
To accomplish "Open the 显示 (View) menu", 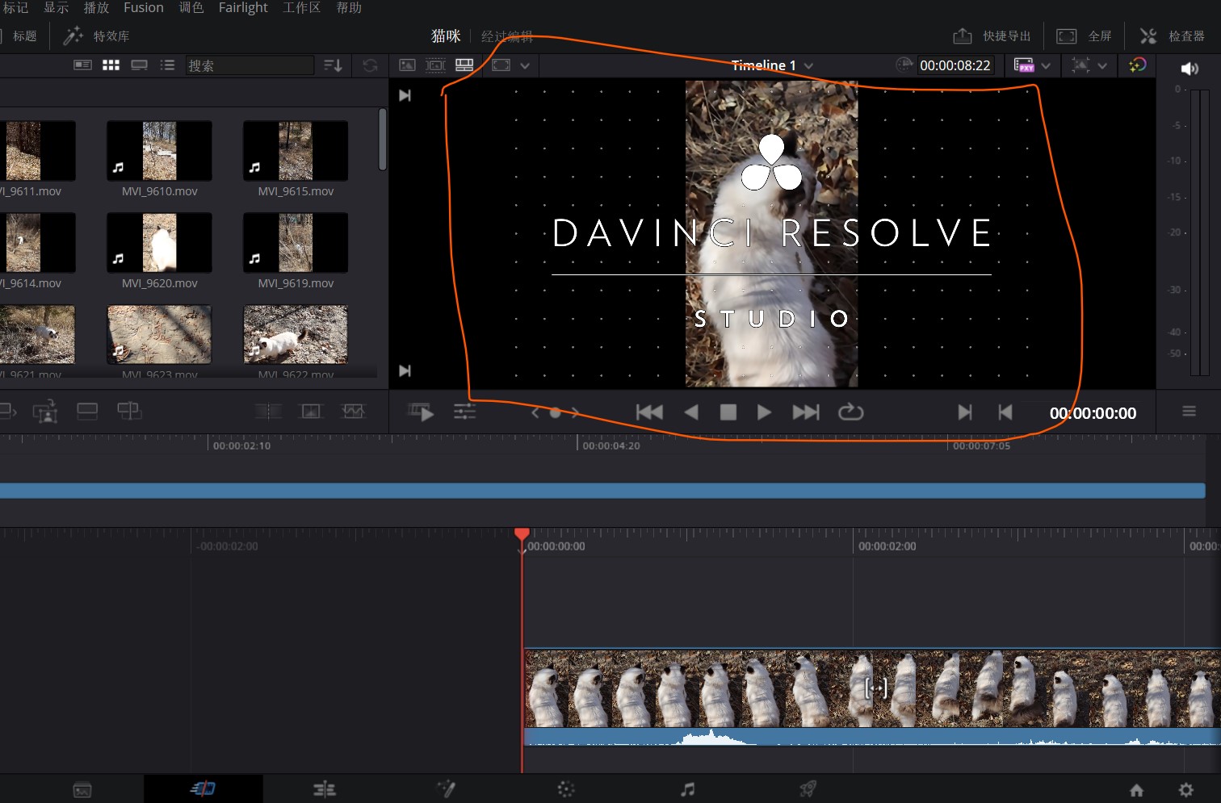I will click(56, 7).
